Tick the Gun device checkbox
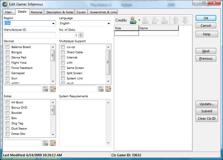Image resolution: width=223 pixels, height=160 pixels. point(8,78)
